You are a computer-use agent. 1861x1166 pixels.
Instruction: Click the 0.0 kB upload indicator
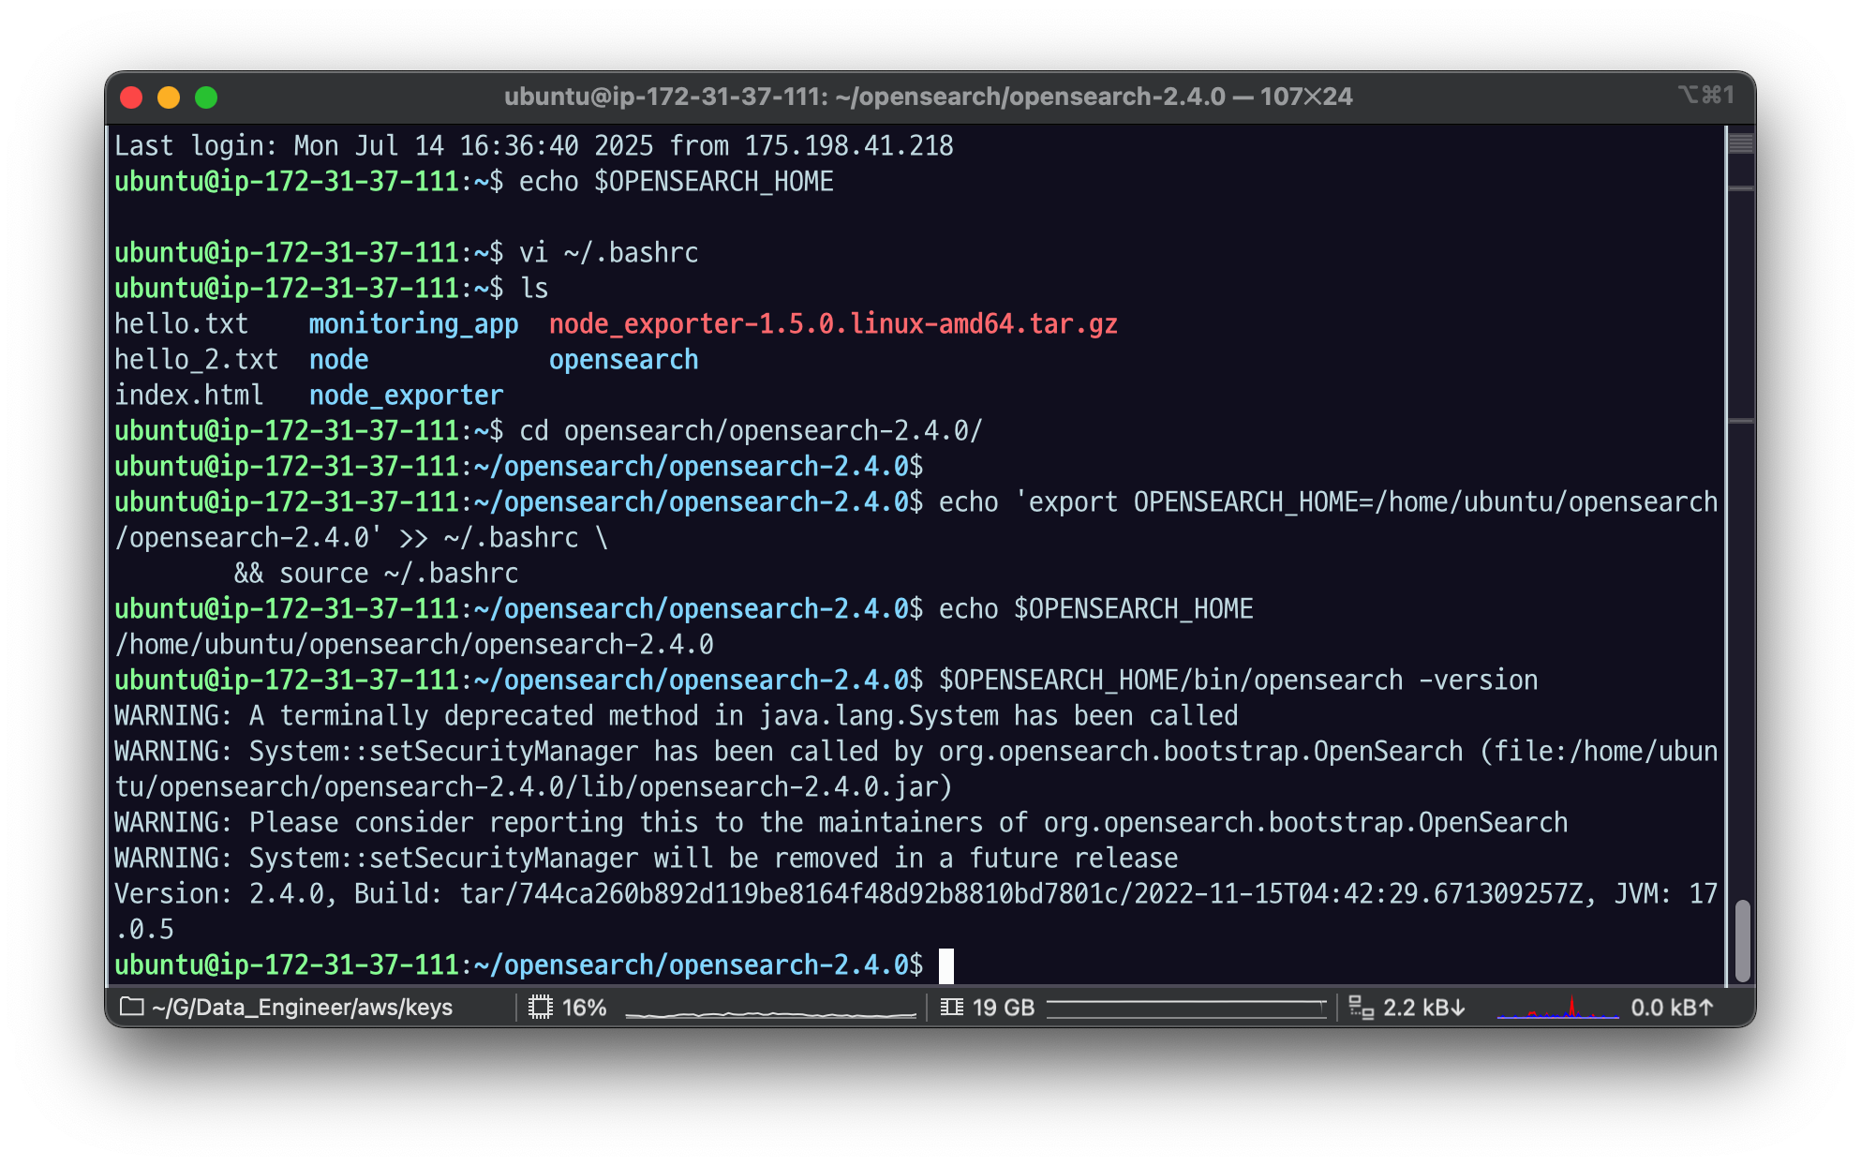point(1672,1008)
